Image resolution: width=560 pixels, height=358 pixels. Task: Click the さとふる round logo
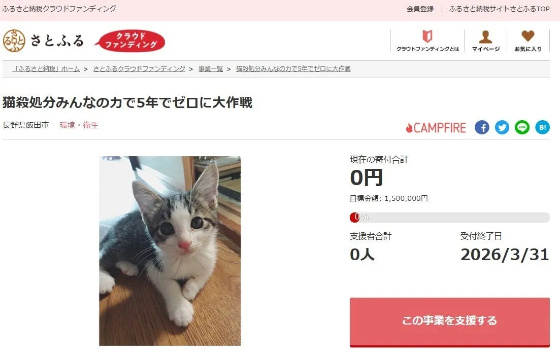(x=14, y=41)
